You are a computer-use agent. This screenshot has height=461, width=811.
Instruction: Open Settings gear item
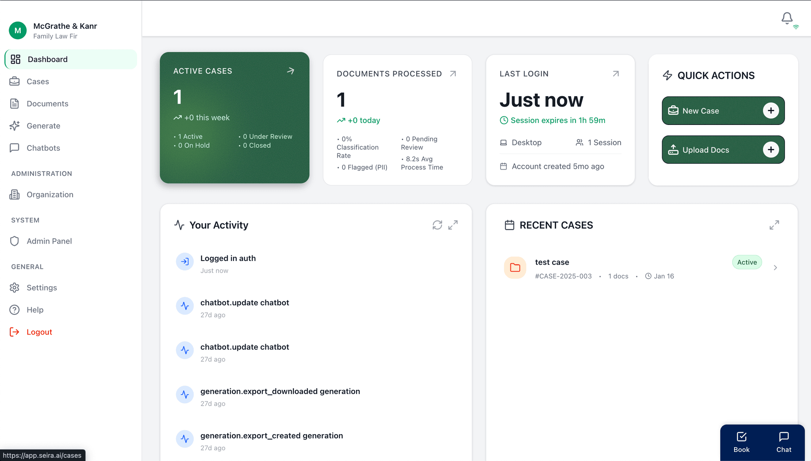click(42, 288)
